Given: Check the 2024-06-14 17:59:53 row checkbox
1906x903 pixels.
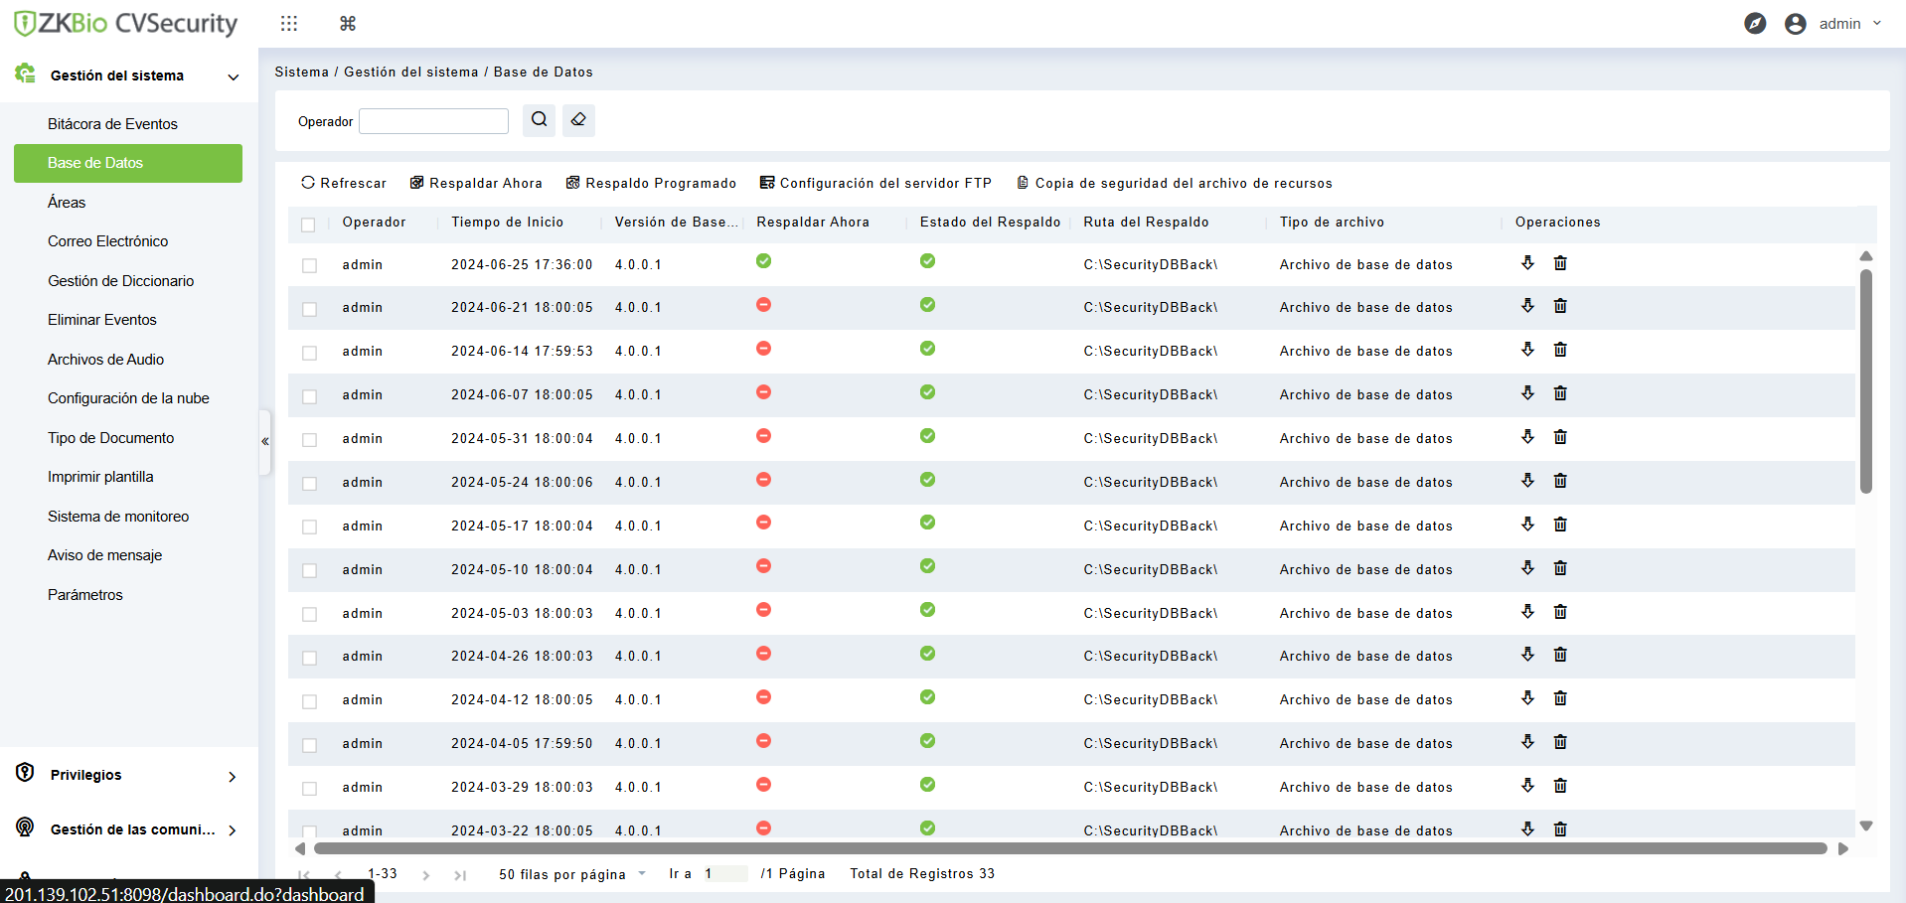Looking at the screenshot, I should pyautogui.click(x=310, y=353).
